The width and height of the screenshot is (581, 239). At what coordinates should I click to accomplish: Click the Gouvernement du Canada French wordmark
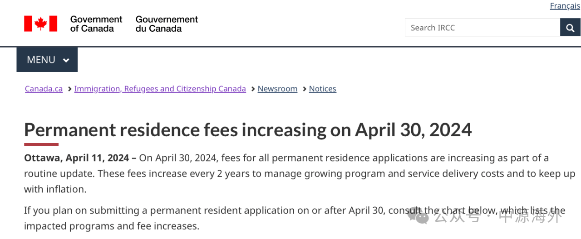coord(167,24)
